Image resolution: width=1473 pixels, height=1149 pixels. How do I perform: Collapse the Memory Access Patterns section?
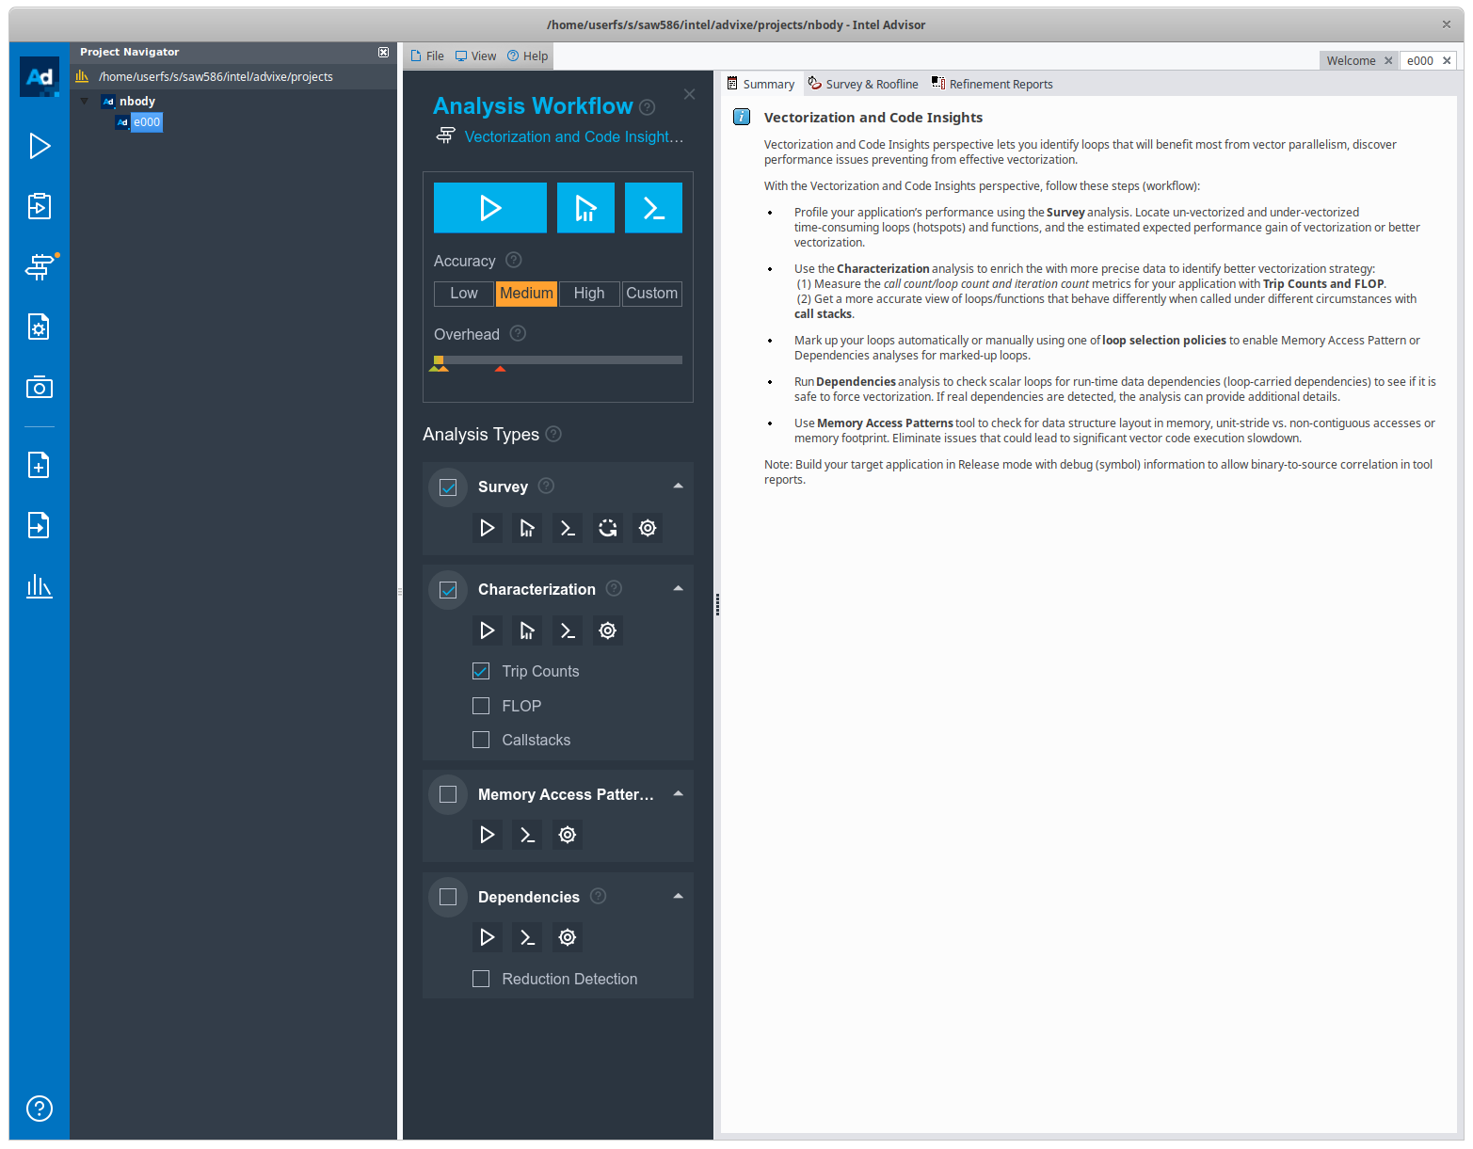click(x=678, y=793)
